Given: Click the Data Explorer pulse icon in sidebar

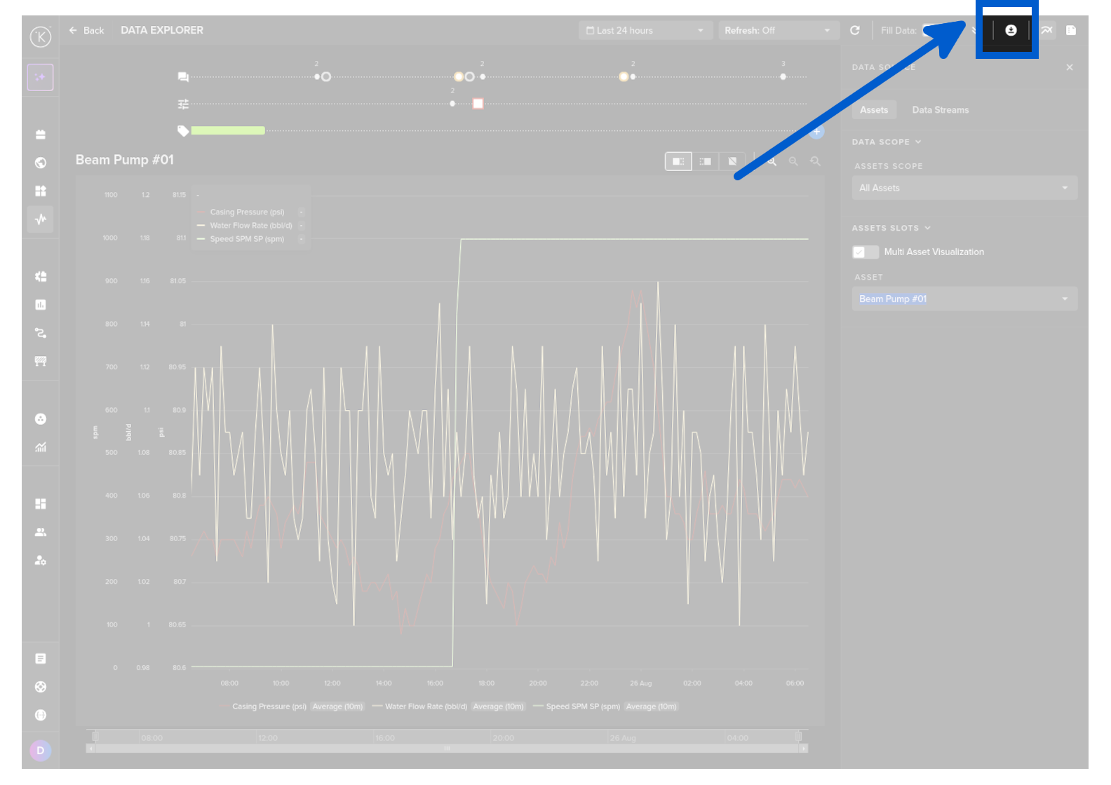Looking at the screenshot, I should pyautogui.click(x=41, y=219).
